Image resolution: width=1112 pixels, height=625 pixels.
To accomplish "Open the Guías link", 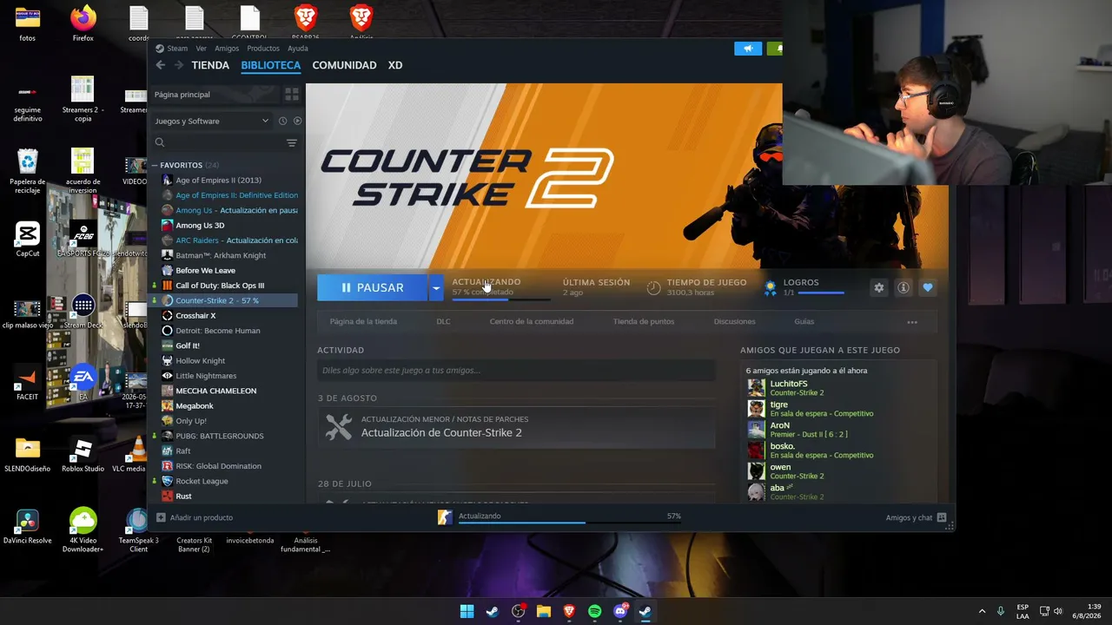I will click(x=804, y=322).
